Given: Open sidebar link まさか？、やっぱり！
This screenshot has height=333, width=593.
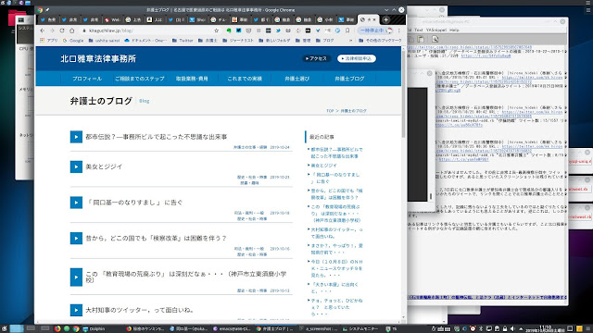Looking at the screenshot, I should click(x=336, y=249).
